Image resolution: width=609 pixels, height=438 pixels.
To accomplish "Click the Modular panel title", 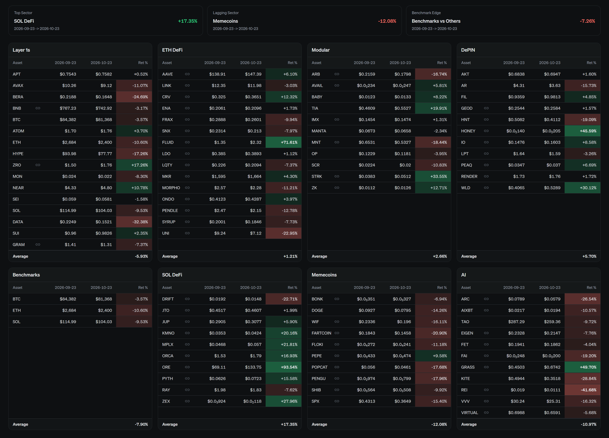I will pos(321,50).
